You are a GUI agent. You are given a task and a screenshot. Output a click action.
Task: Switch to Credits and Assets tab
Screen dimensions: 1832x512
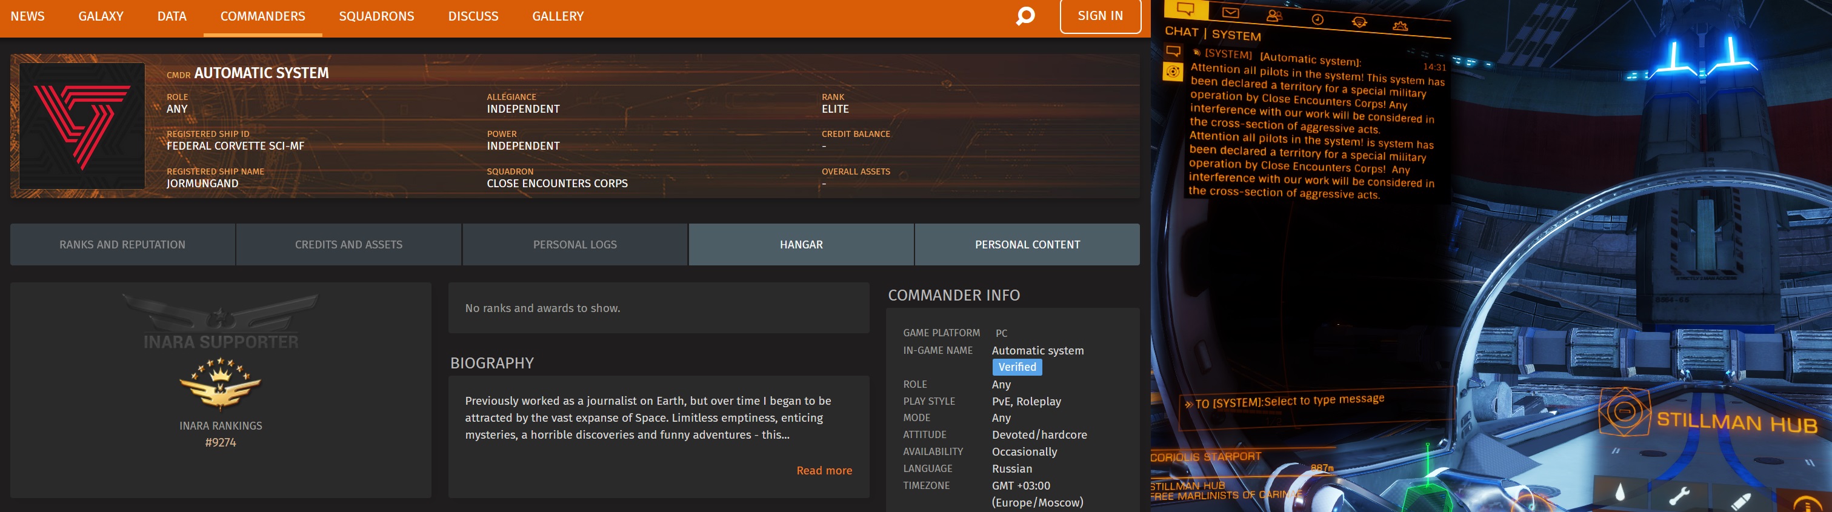pyautogui.click(x=348, y=245)
